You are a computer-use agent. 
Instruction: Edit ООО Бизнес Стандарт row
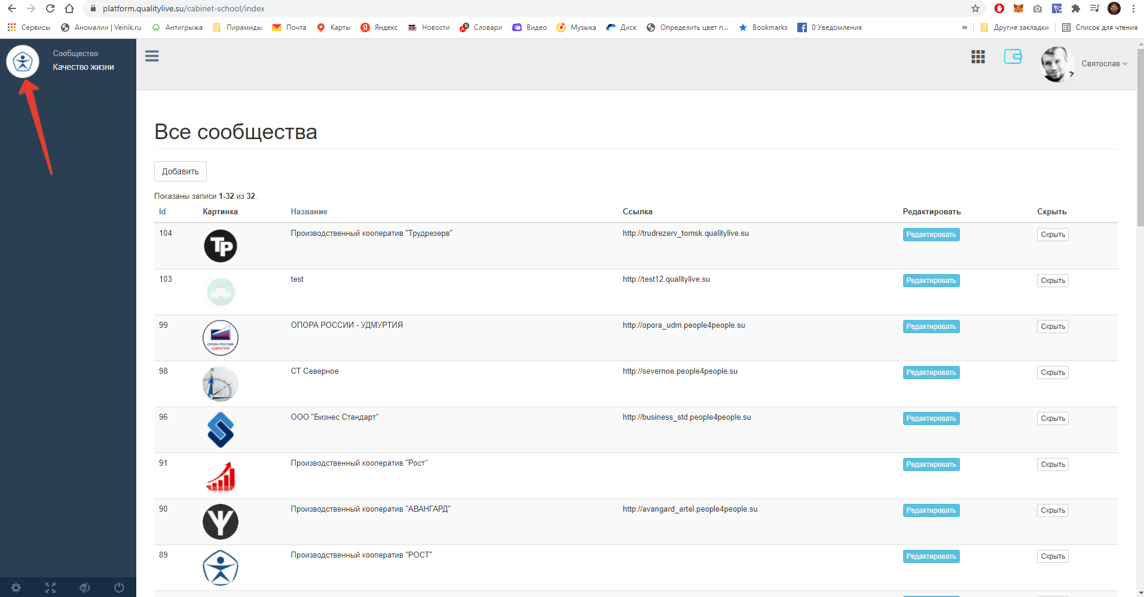(931, 418)
